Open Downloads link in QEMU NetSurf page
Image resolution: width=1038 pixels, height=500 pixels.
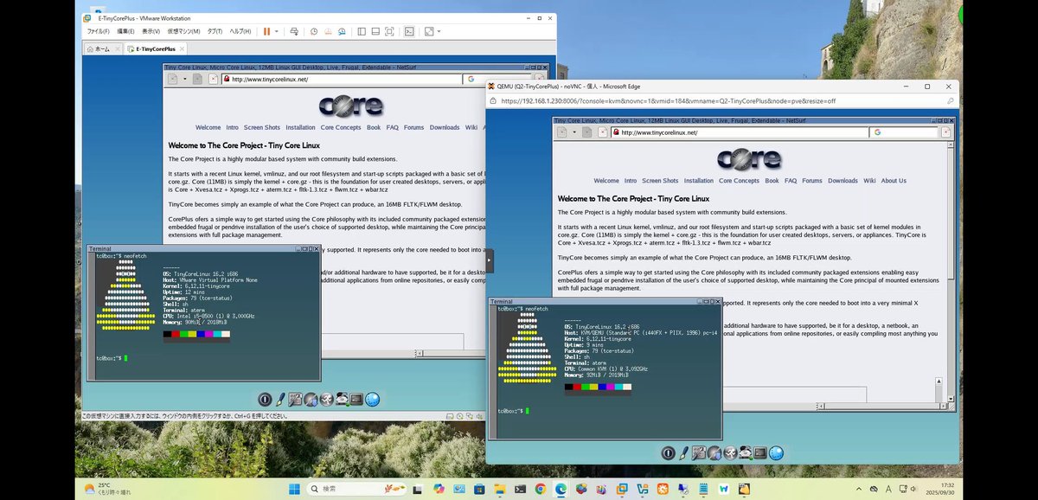pos(843,181)
